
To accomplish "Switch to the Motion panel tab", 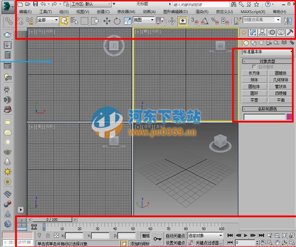I will [272, 32].
